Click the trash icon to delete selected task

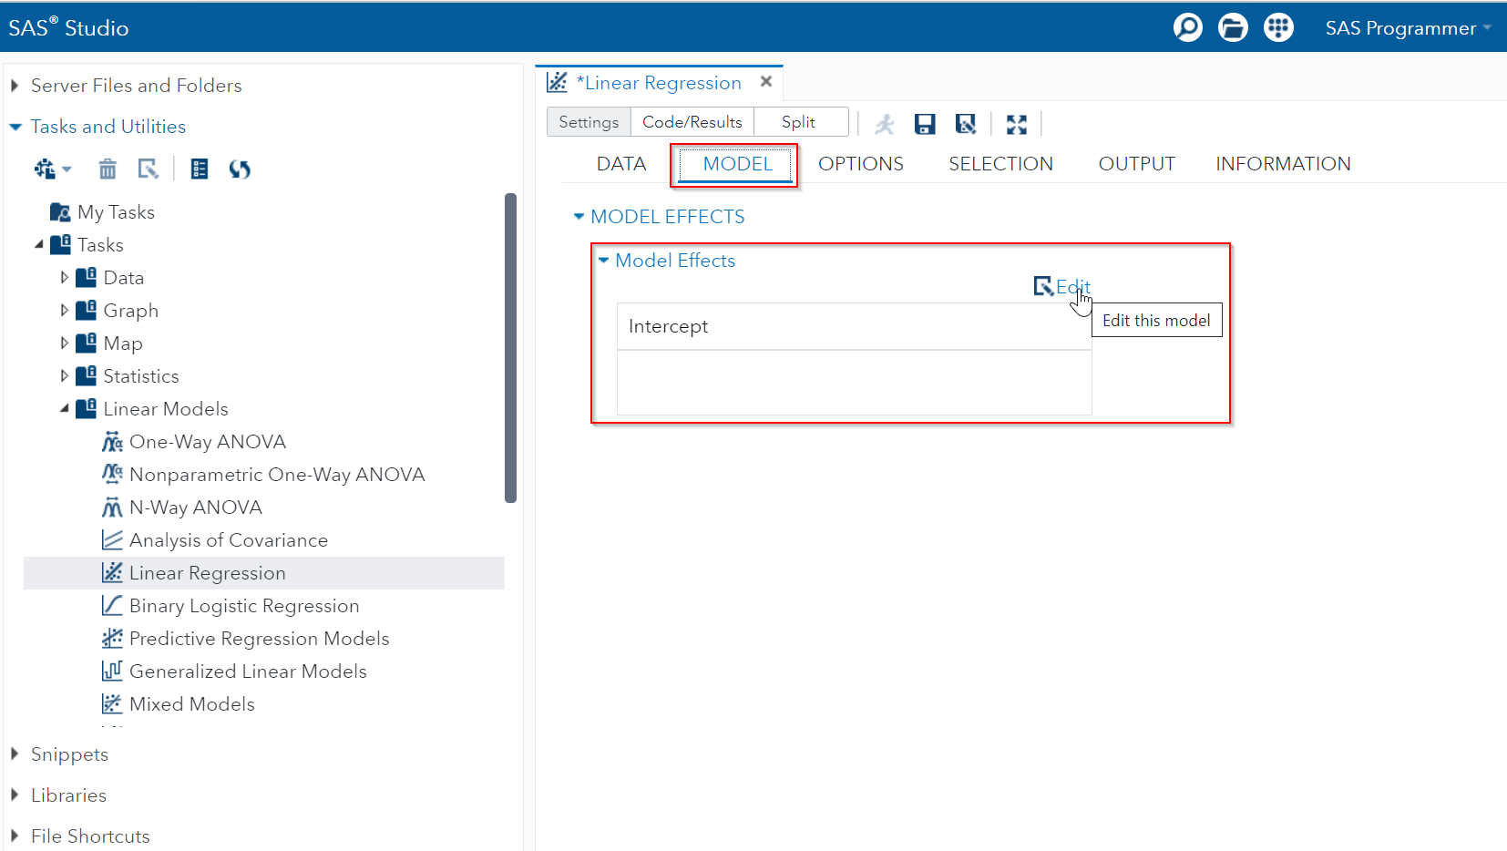[x=108, y=169]
